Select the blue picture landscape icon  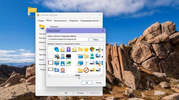63,63
